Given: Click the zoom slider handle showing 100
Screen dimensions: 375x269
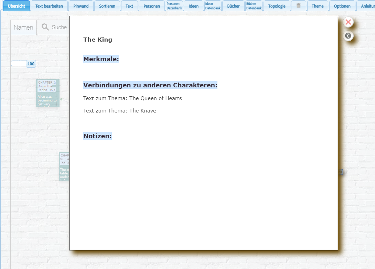Looking at the screenshot, I should pyautogui.click(x=31, y=64).
